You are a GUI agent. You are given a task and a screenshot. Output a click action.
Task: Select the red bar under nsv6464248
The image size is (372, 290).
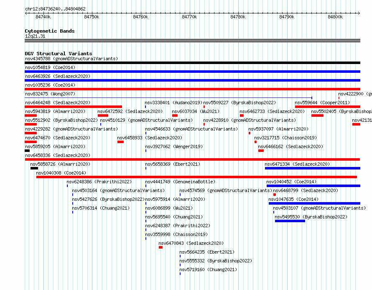[73, 107]
